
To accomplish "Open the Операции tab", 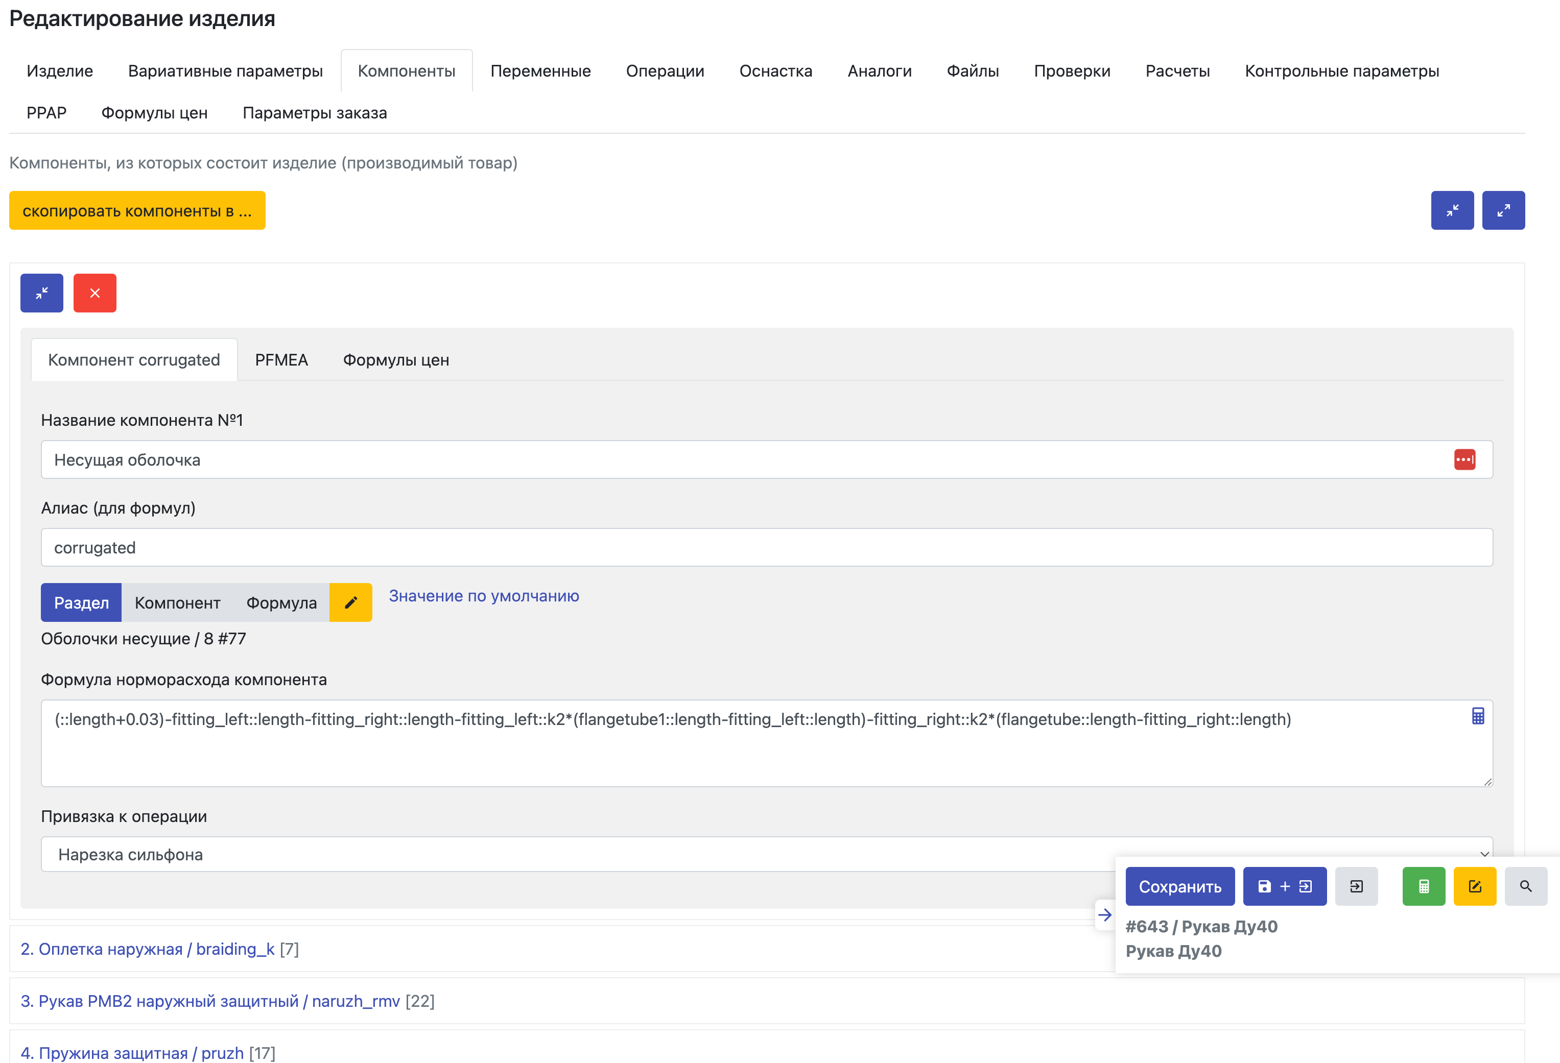I will [x=665, y=70].
